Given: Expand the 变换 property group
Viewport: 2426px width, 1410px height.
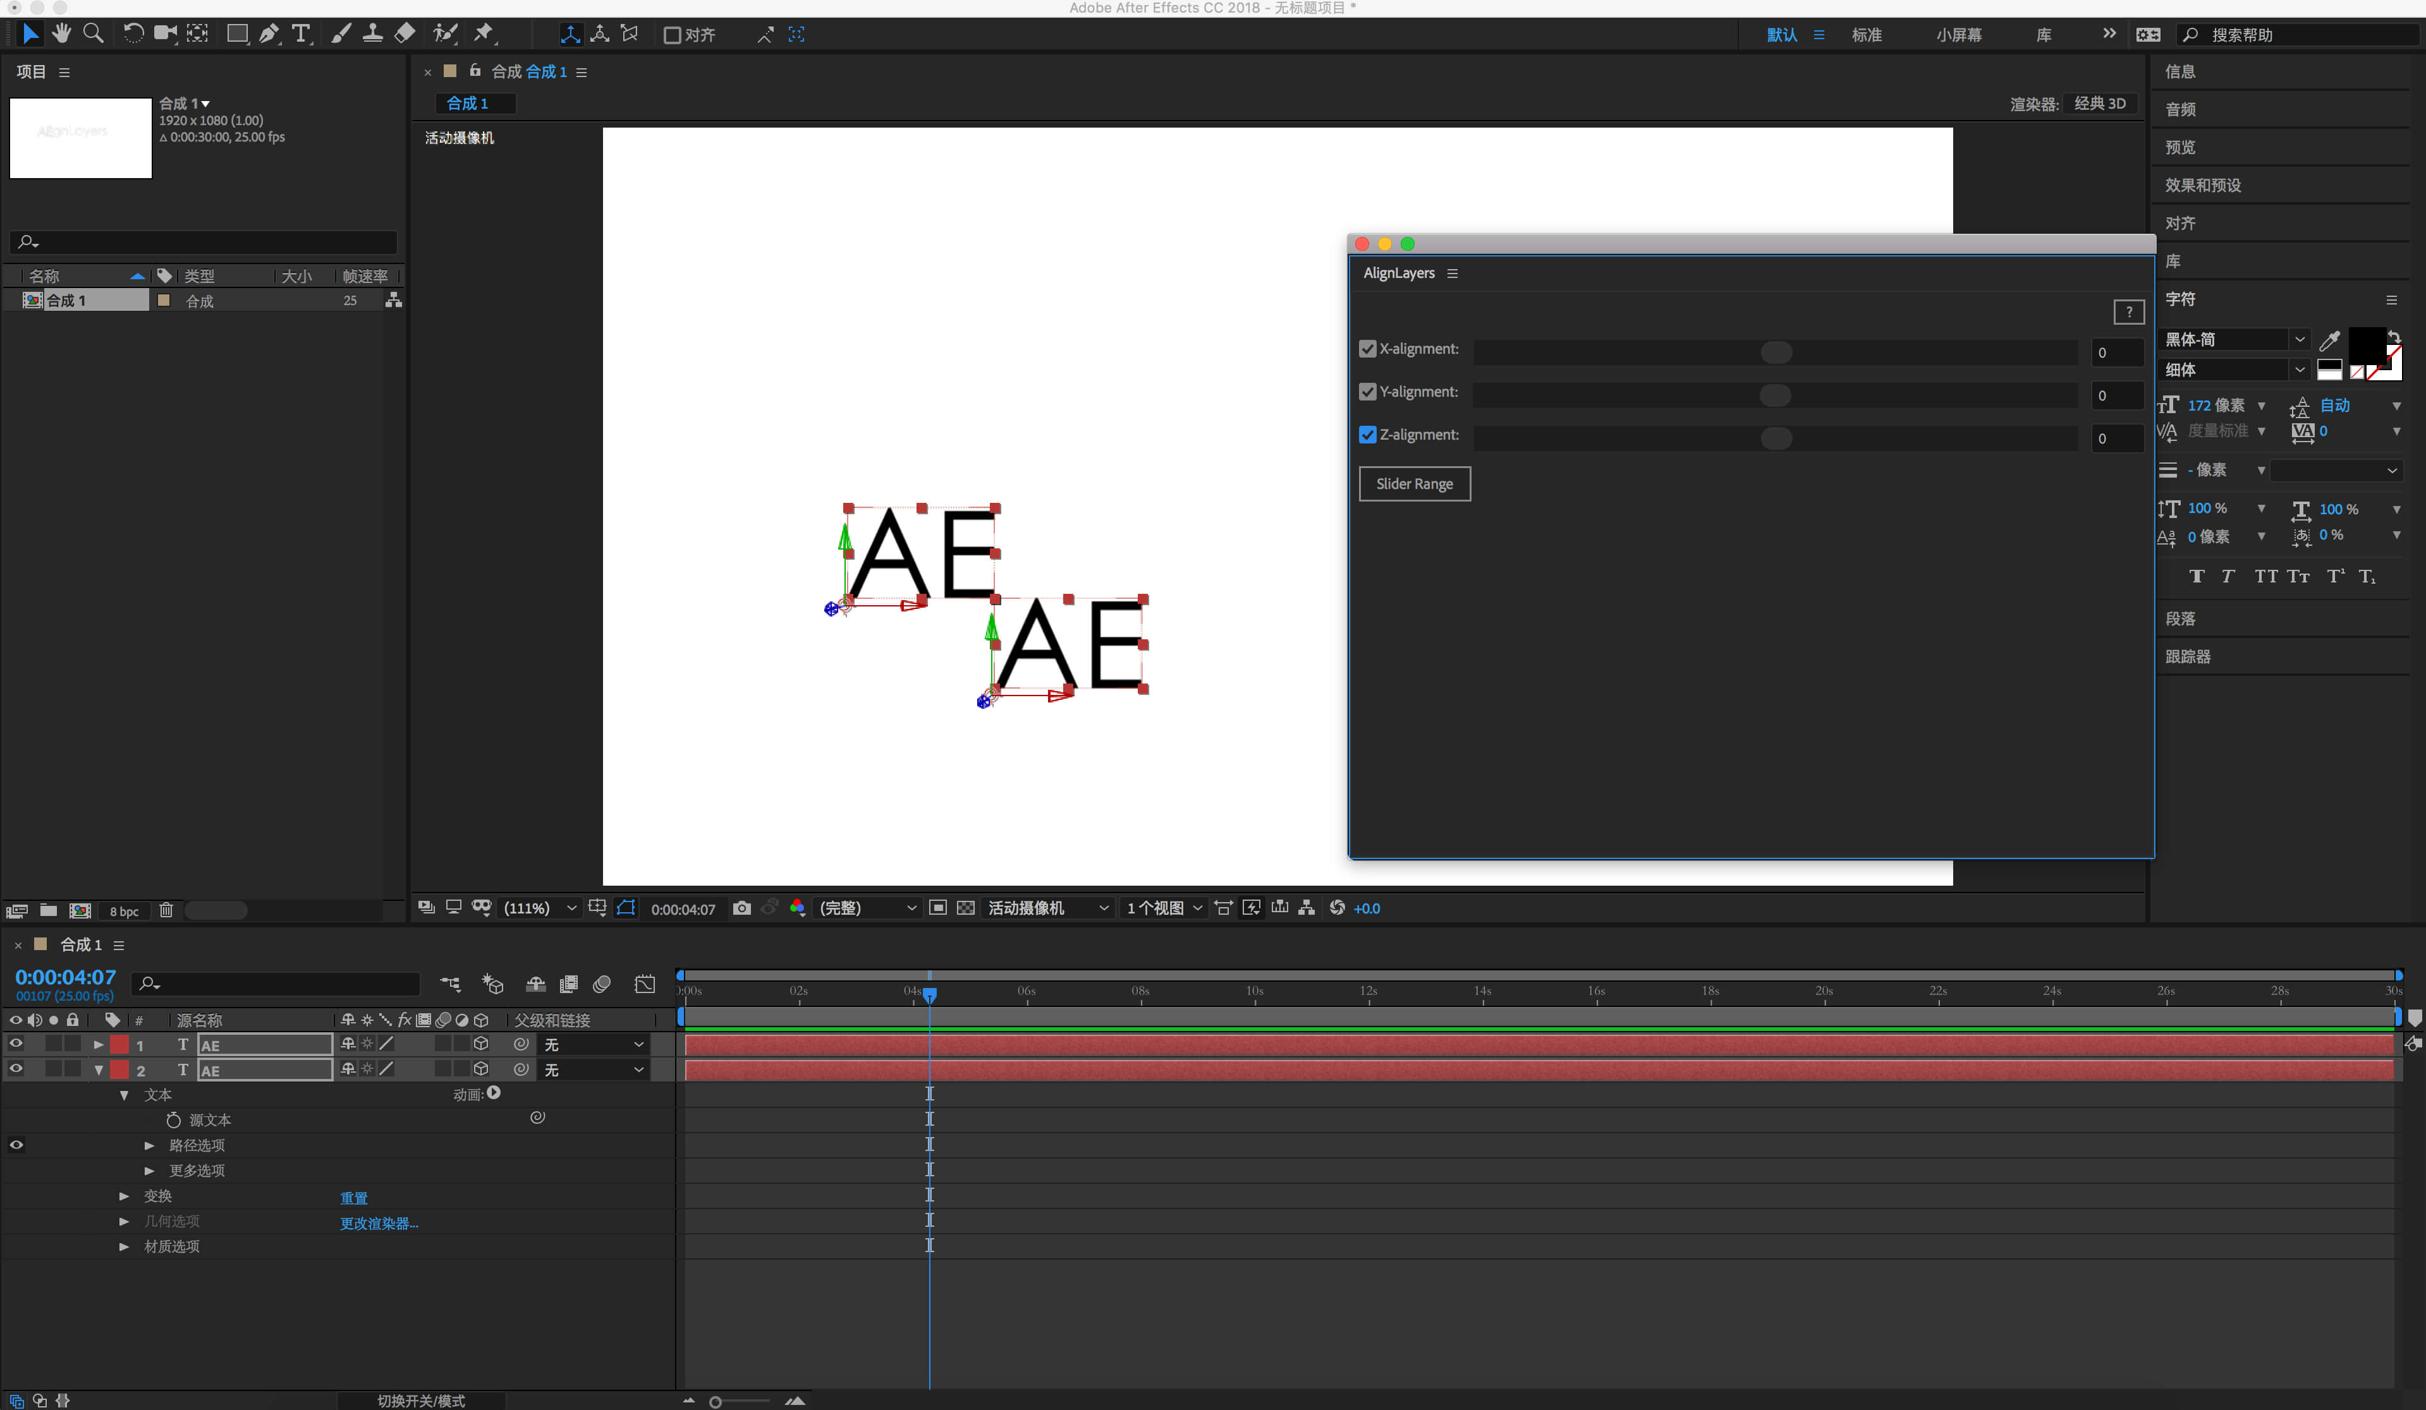Looking at the screenshot, I should [124, 1196].
